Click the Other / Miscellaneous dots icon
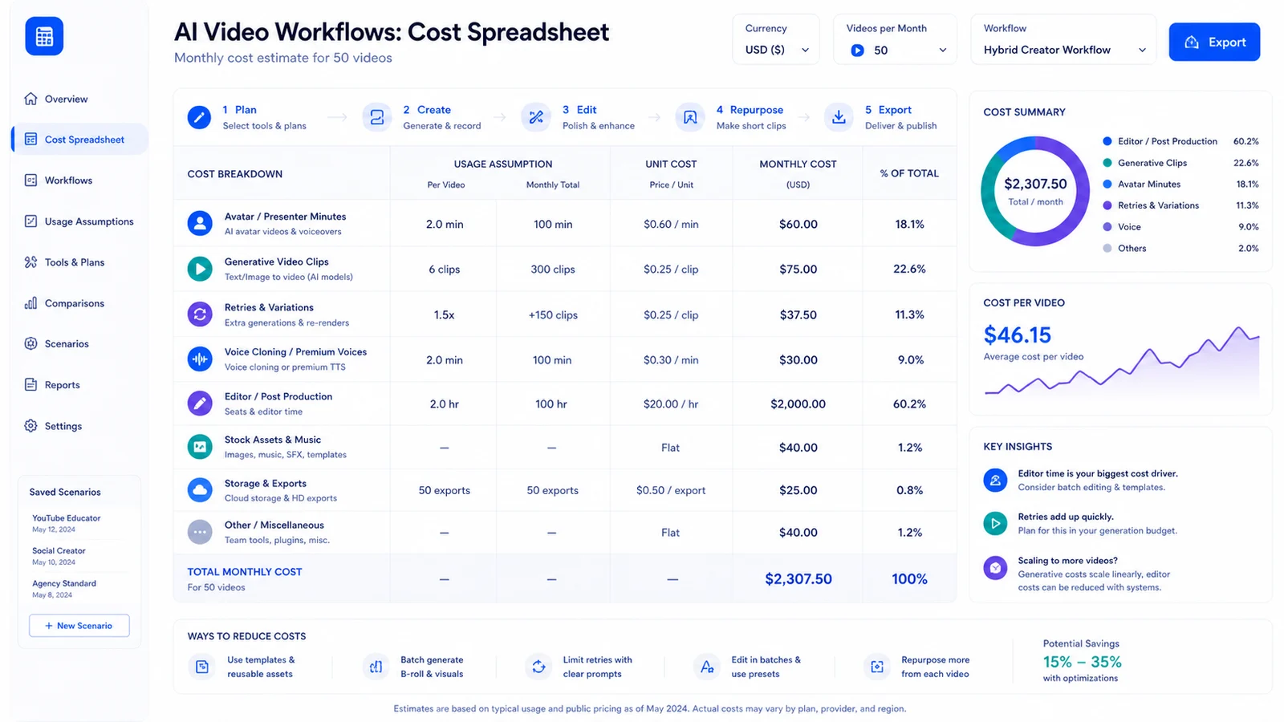The height and width of the screenshot is (722, 1284). coord(200,532)
